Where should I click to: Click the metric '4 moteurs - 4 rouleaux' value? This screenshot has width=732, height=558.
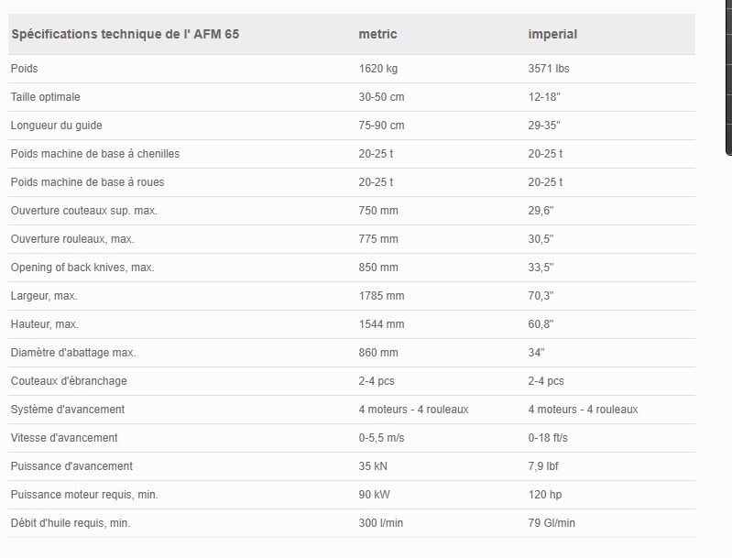coord(413,410)
